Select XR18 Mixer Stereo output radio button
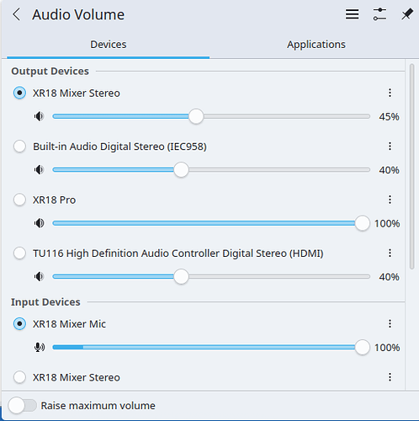This screenshot has width=419, height=421. 19,93
